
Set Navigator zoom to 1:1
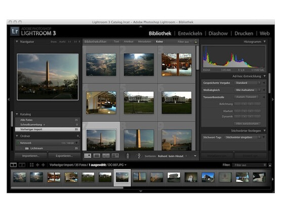tap(69, 42)
